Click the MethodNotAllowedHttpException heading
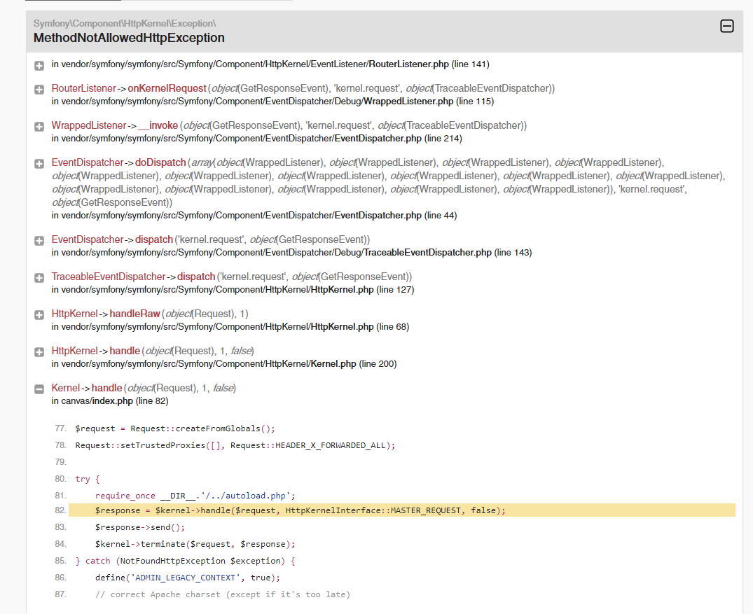The height and width of the screenshot is (614, 753). point(129,38)
